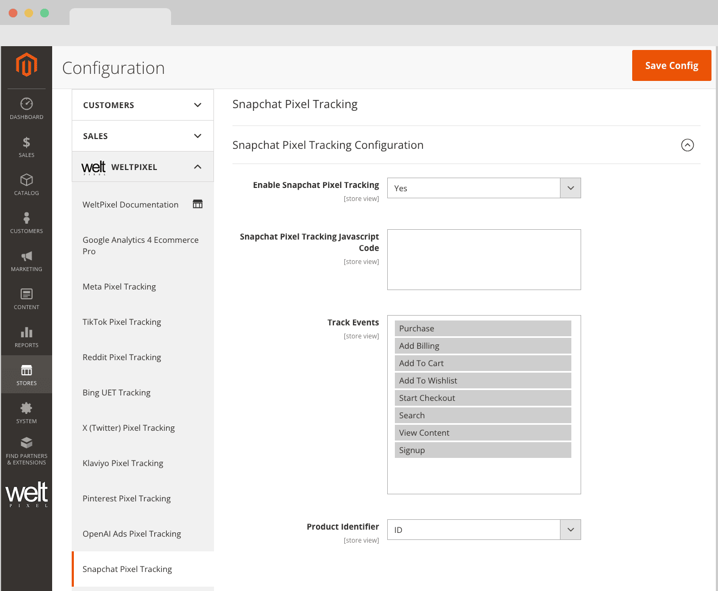Select Purchase in Track Events list

click(483, 329)
